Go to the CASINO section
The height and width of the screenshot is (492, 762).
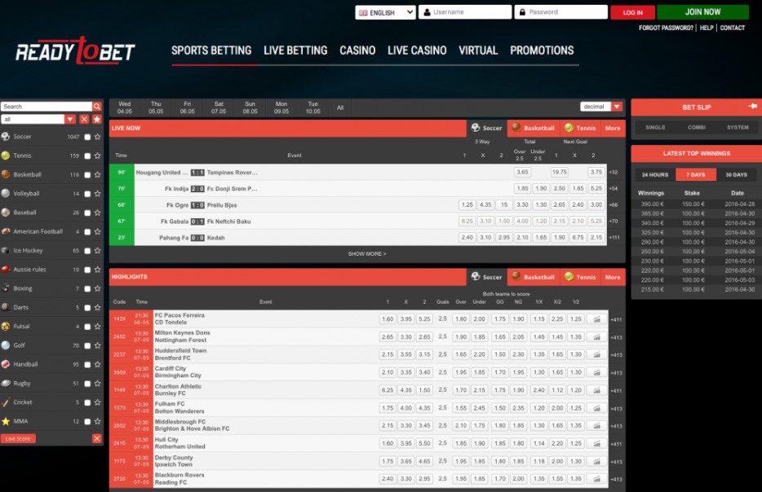click(x=357, y=51)
